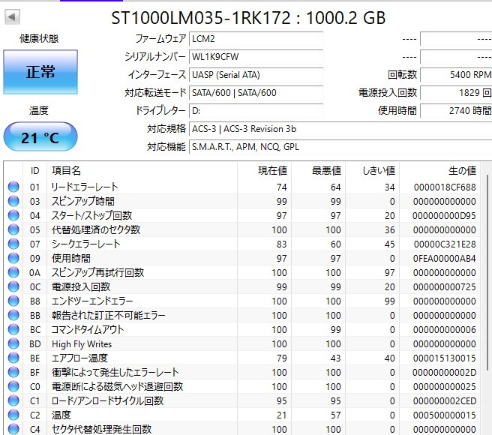Viewport: 492px width, 435px height.
Task: Click the status orb for row 05
Action: pos(13,229)
